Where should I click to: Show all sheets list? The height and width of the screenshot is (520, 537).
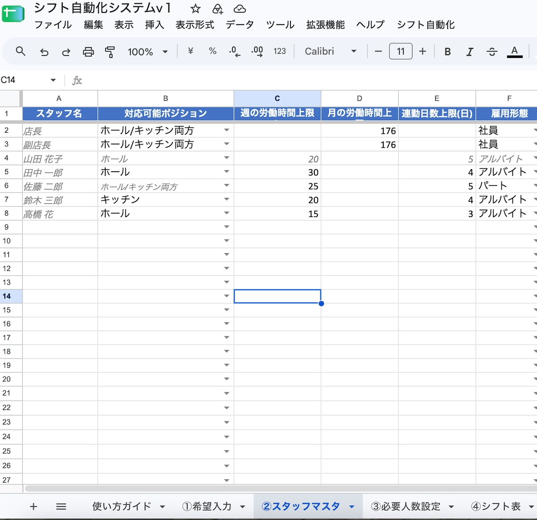(x=61, y=506)
